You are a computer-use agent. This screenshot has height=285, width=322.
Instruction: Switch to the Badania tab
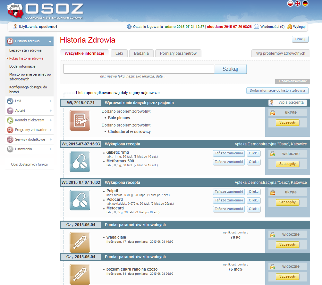pyautogui.click(x=141, y=53)
